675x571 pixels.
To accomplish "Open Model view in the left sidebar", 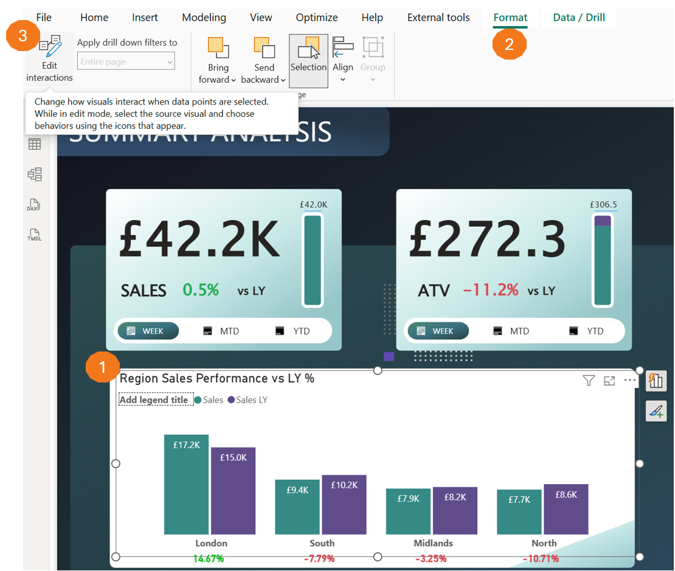I will pos(35,174).
